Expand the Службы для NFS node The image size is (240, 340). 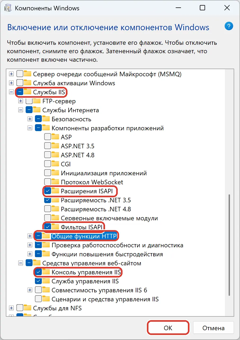click(x=11, y=308)
